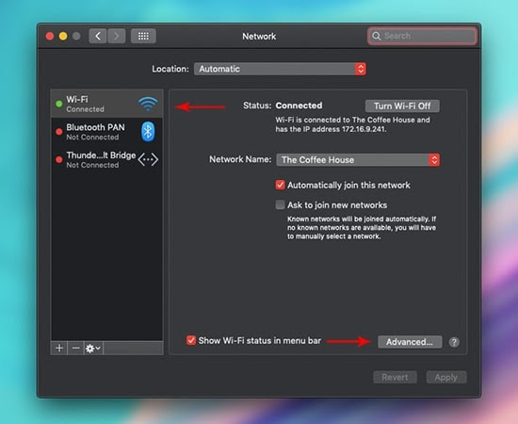The height and width of the screenshot is (424, 518).
Task: Click the green Wi-Fi status dot
Action: coord(59,104)
